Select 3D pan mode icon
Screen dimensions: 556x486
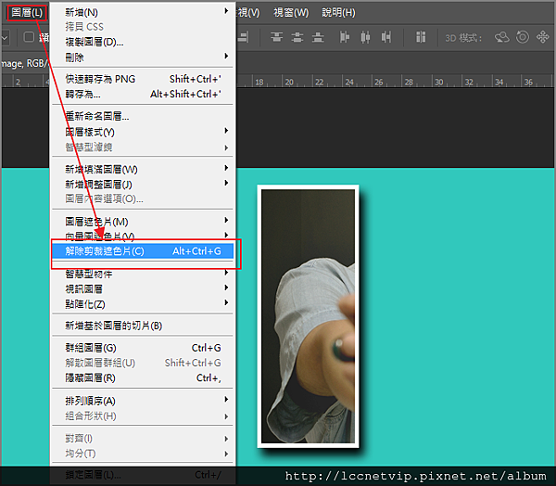[x=543, y=37]
